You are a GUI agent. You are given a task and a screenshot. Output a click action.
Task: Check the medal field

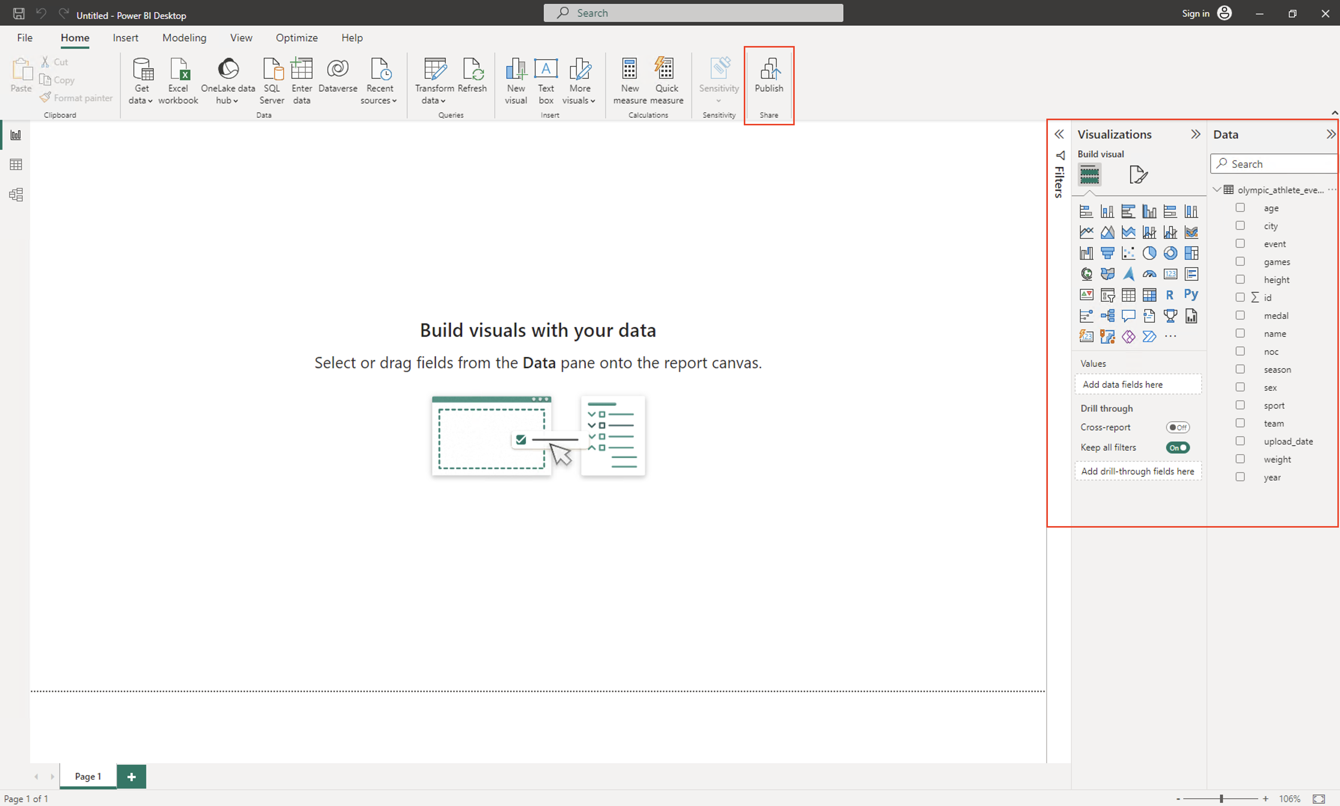(1240, 315)
